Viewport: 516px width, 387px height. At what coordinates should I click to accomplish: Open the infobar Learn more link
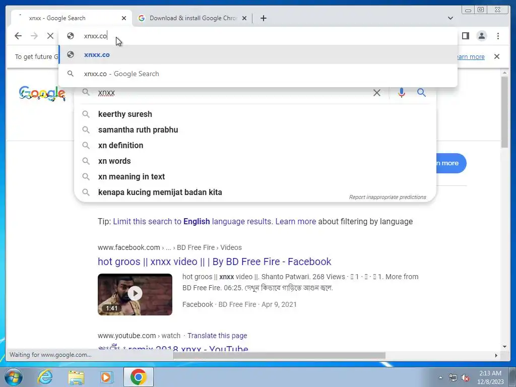[x=471, y=56]
